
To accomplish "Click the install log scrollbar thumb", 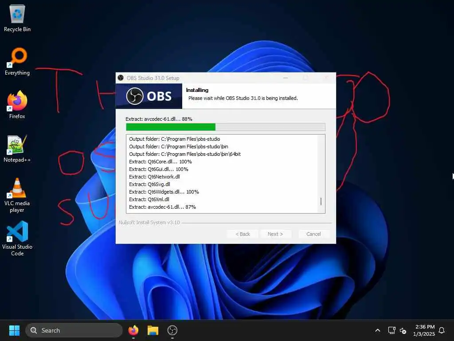I will [321, 201].
